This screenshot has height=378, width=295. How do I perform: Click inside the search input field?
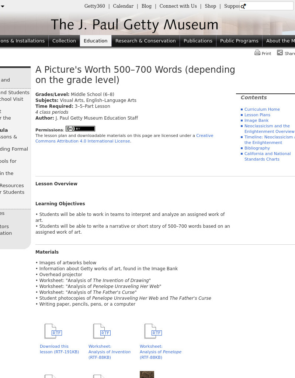266,6
